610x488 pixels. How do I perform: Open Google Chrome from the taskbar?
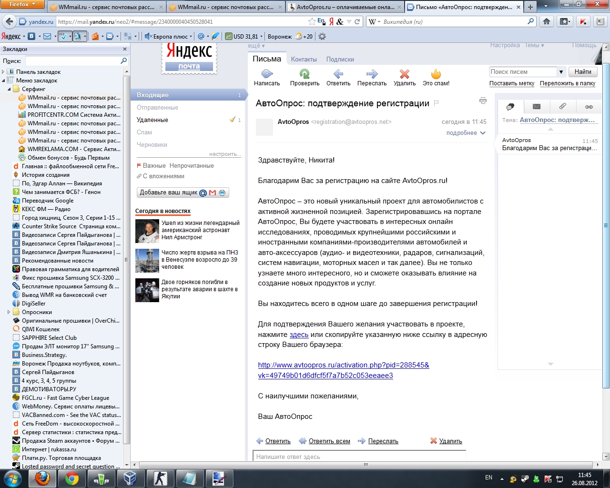click(72, 478)
